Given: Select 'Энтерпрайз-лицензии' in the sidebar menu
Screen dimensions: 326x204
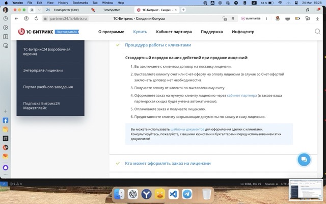Looking at the screenshot, I should click(42, 70).
